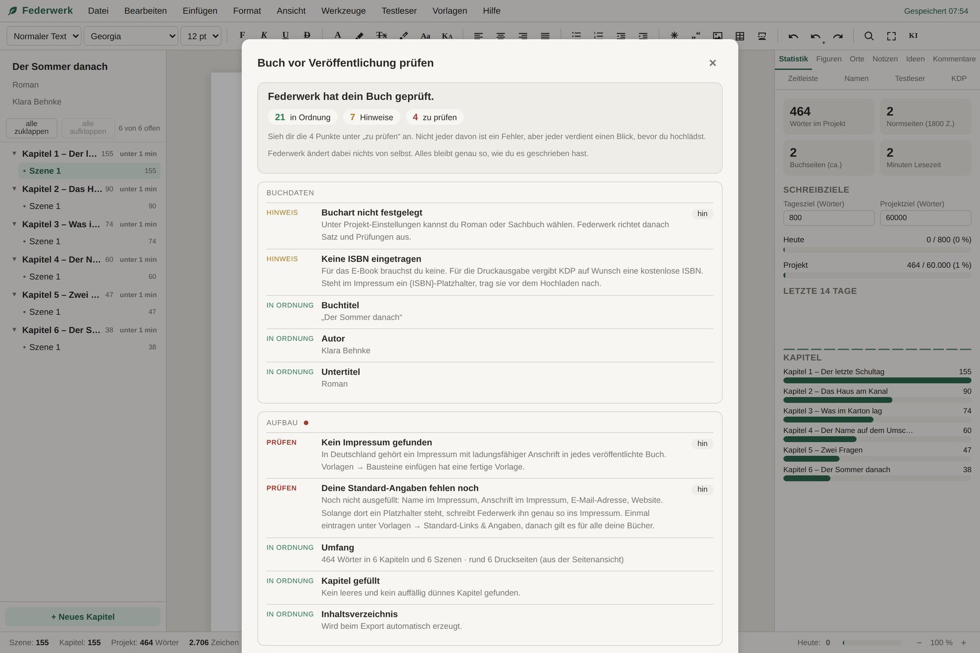Collapse Kapitel 4 in chapter tree

[x=14, y=259]
